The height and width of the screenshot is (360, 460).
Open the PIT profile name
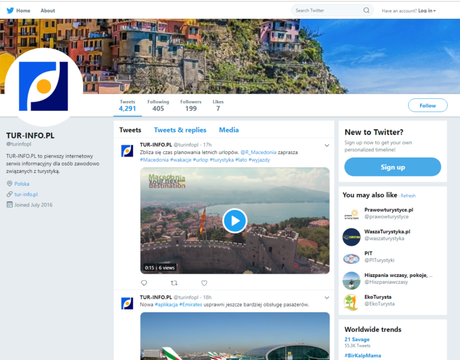pyautogui.click(x=369, y=253)
